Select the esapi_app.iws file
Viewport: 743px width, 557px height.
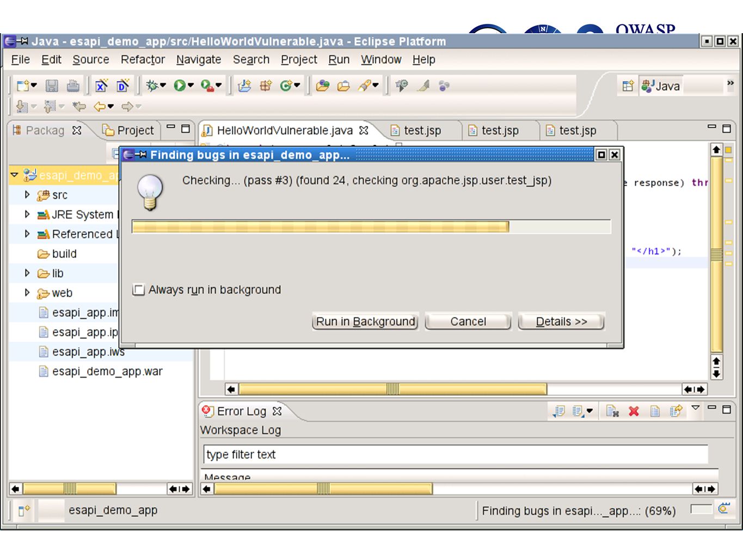pyautogui.click(x=82, y=352)
